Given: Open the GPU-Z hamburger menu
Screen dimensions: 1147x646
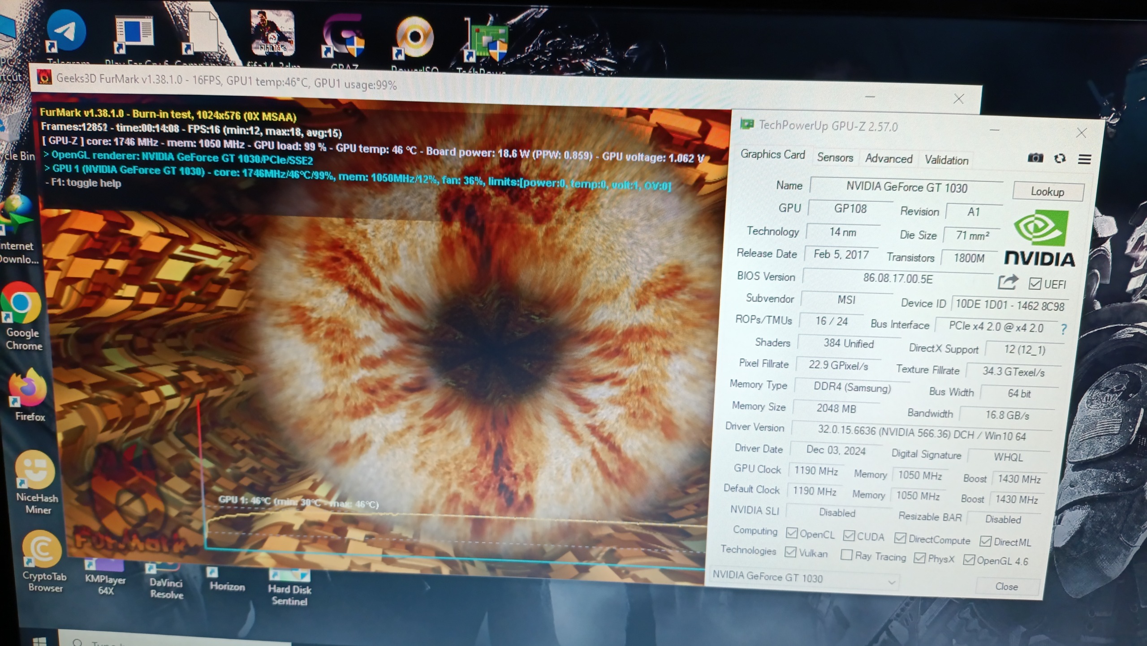Looking at the screenshot, I should tap(1084, 159).
